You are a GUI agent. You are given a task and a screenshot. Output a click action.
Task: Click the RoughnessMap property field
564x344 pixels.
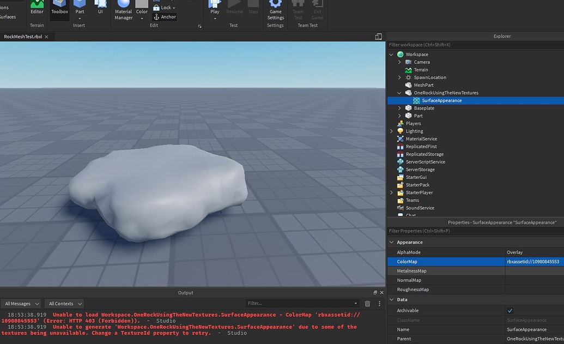tap(535, 289)
